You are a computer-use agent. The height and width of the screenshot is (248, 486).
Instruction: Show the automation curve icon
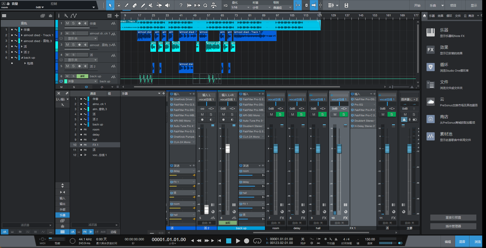click(74, 15)
